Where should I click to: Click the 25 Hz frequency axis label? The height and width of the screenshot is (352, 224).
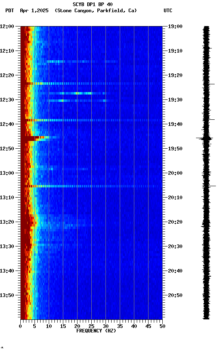click(x=91, y=326)
